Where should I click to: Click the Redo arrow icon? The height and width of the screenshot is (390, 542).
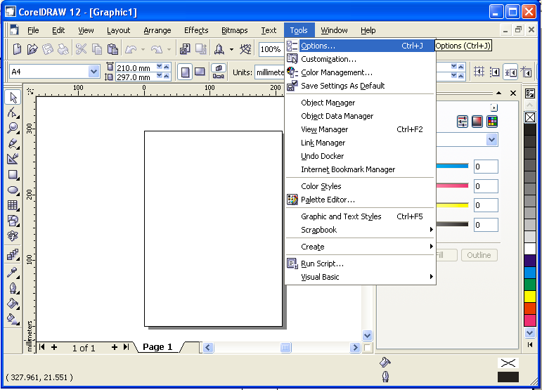click(x=157, y=49)
